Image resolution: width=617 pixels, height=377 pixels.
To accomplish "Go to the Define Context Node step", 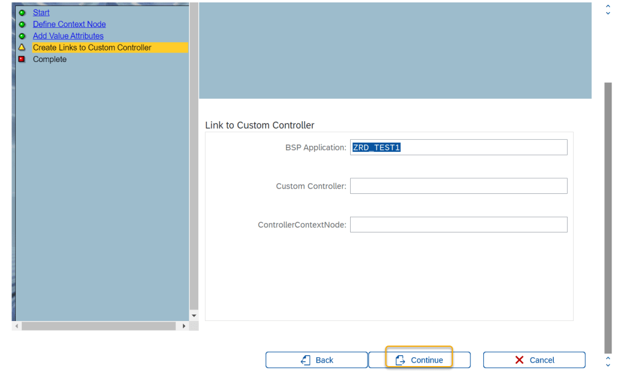I will pyautogui.click(x=69, y=25).
